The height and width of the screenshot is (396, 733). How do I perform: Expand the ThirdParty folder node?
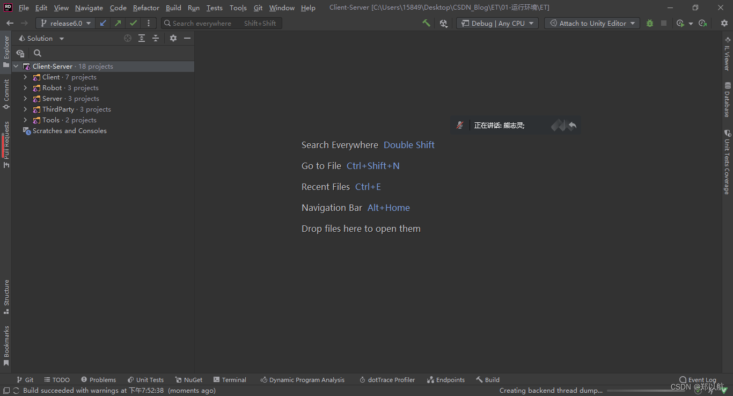point(25,109)
